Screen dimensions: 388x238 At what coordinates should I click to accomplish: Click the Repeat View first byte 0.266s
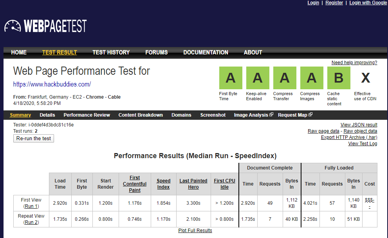(x=82, y=219)
